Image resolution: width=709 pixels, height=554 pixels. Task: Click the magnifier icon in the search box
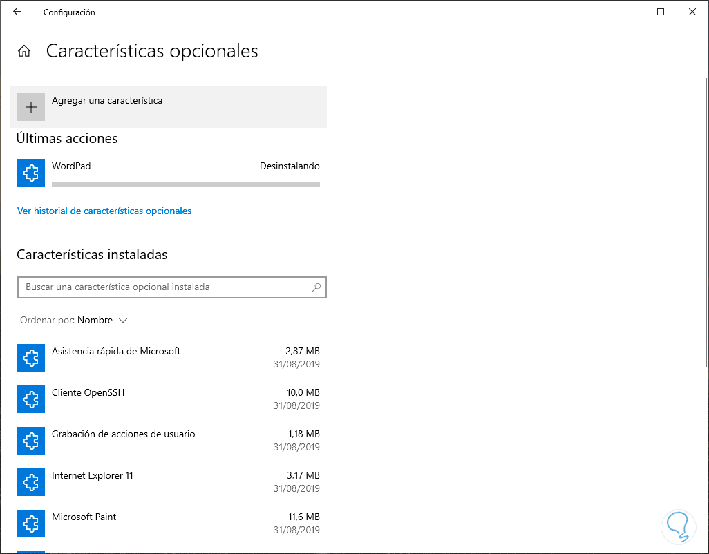pos(316,287)
